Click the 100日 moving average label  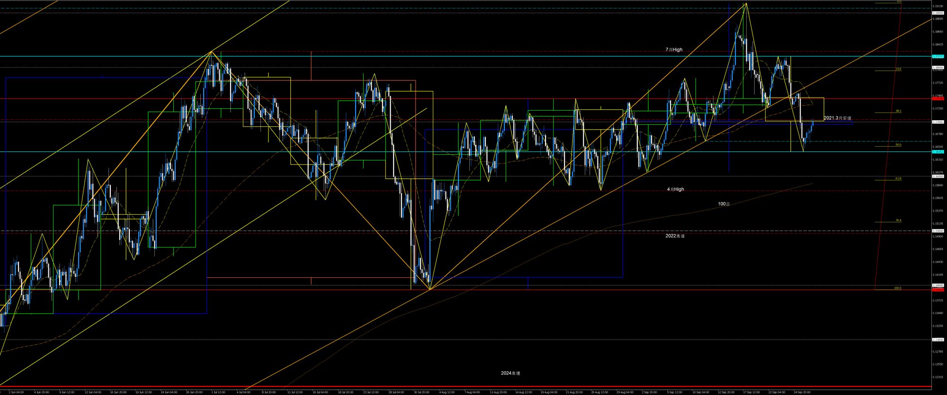tap(724, 204)
